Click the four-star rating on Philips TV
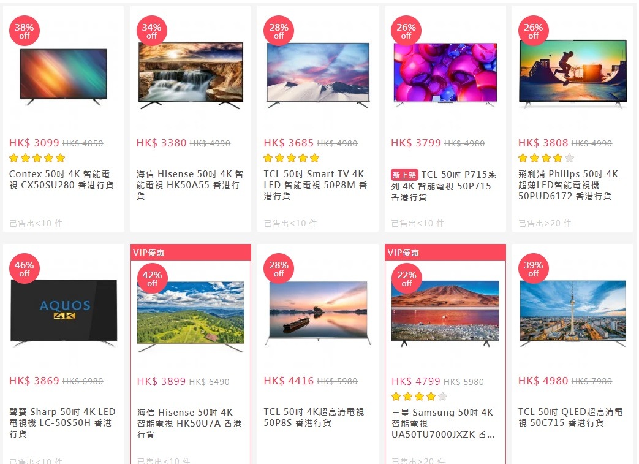This screenshot has width=639, height=464. (546, 158)
